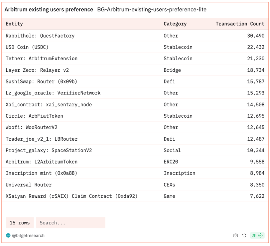Click the Layer Zero: Relayer v2 entity

coord(37,70)
